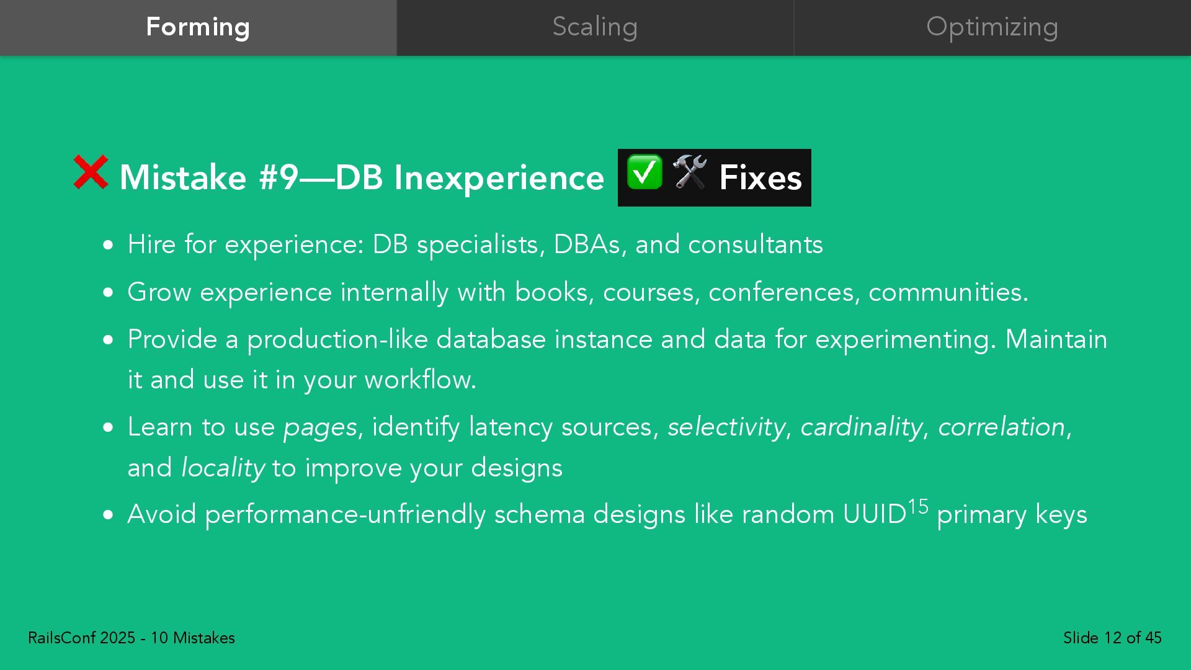Image resolution: width=1191 pixels, height=670 pixels.
Task: Click the bullet before Avoid performance-unfriendly
Action: [109, 515]
